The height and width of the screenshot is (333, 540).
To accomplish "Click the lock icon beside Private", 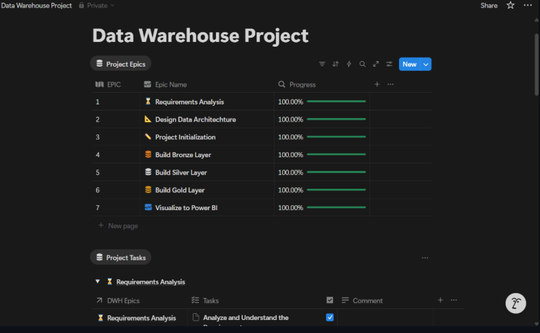I will coord(81,5).
